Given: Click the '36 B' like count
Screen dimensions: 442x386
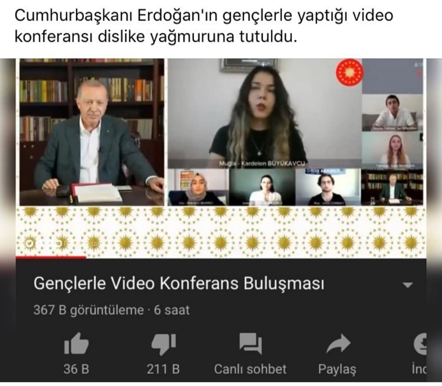Looking at the screenshot, I should 76,369.
